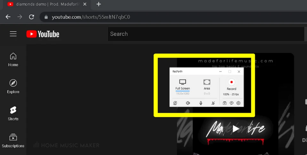This screenshot has width=307, height=155.
Task: Select Full Screen capture mode in RecForth
Action: click(183, 84)
